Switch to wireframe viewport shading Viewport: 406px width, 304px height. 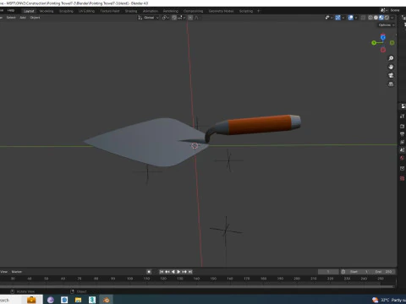pyautogui.click(x=370, y=18)
